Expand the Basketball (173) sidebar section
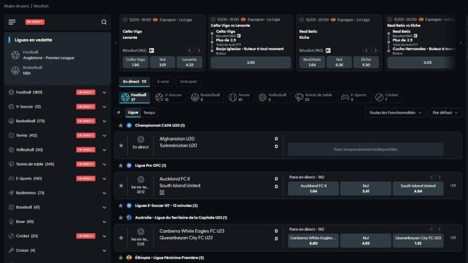Viewport: 468px width, 263px height. click(104, 121)
